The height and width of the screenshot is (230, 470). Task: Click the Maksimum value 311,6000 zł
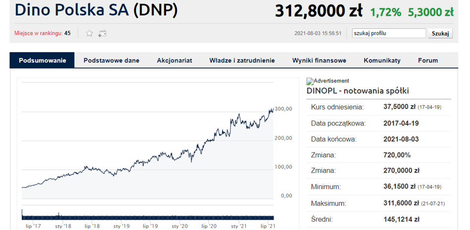401,204
